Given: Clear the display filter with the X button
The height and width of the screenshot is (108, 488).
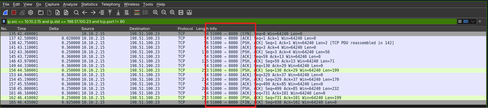Looking at the screenshot, I should tap(460, 22).
